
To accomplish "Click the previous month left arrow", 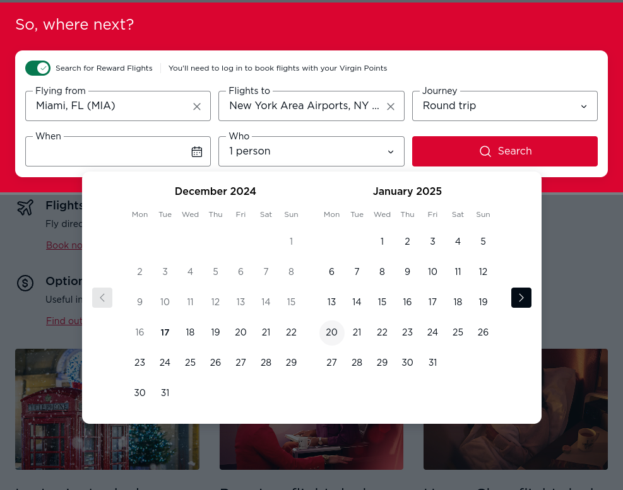I will tap(102, 298).
